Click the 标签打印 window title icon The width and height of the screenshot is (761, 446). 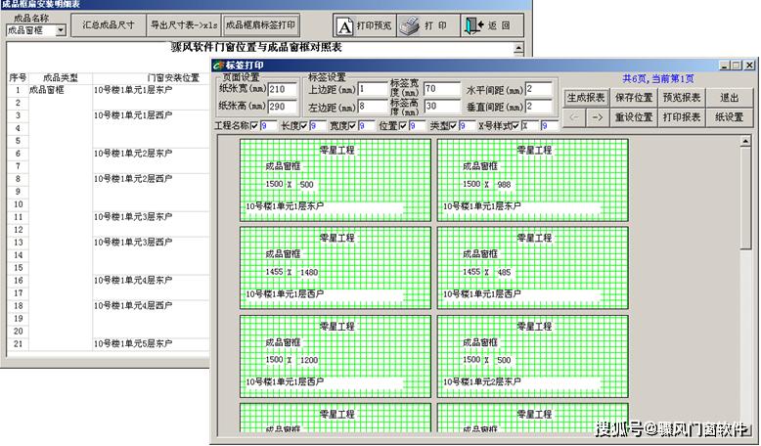point(219,65)
